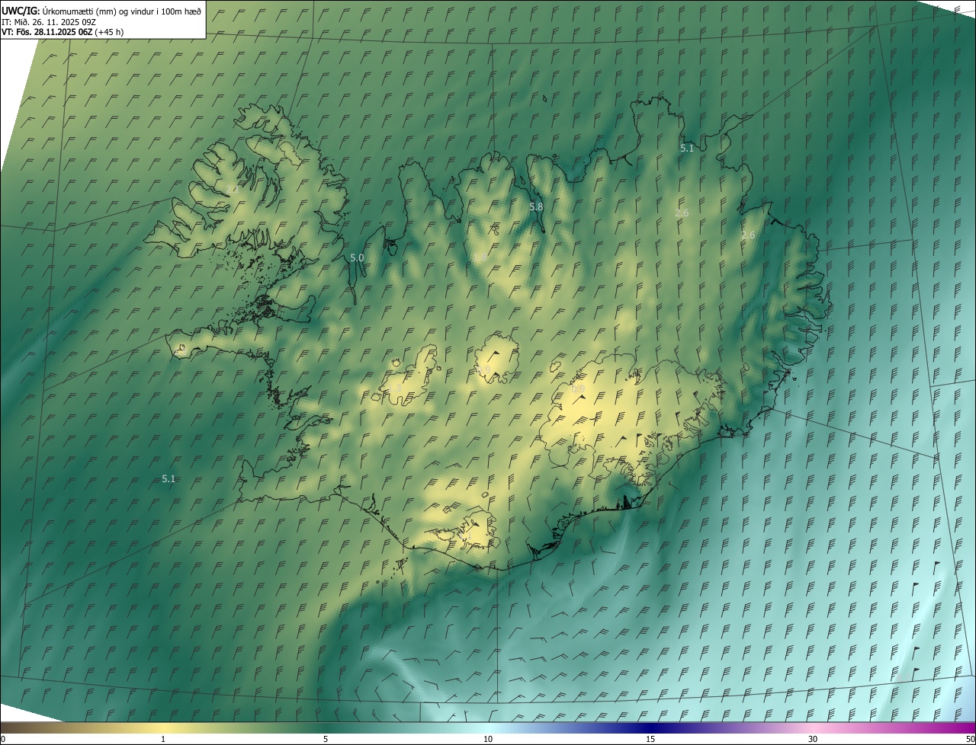Click the 5.1 label in northeast Iceland
This screenshot has height=745, width=976.
[x=687, y=149]
